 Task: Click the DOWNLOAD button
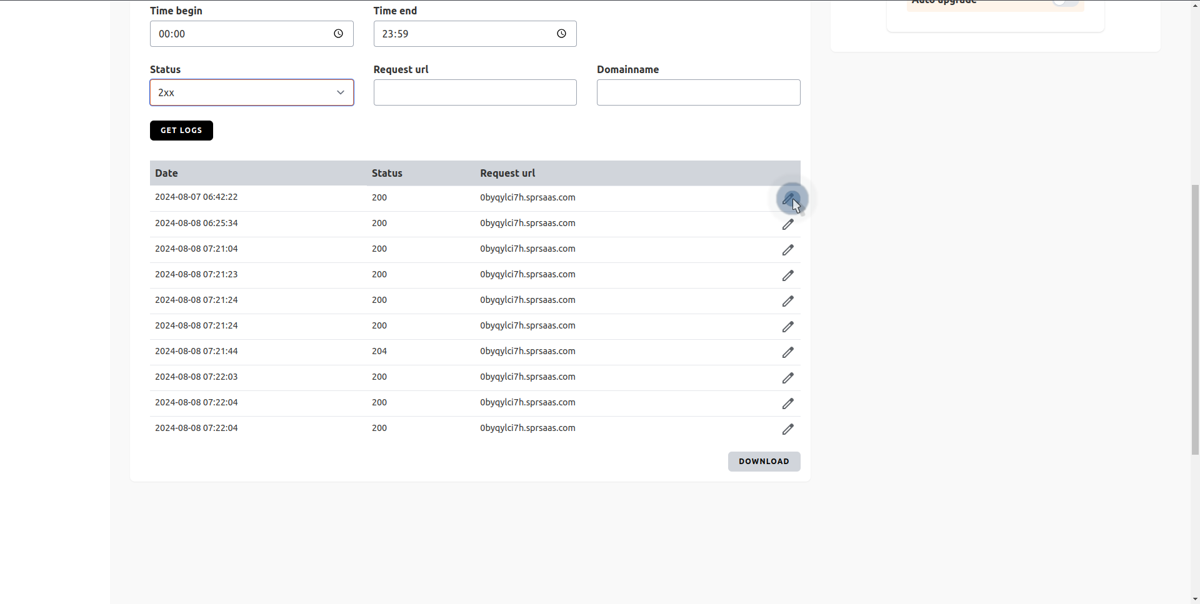(x=764, y=462)
